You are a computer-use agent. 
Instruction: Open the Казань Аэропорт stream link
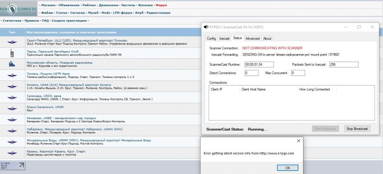pos(56,152)
